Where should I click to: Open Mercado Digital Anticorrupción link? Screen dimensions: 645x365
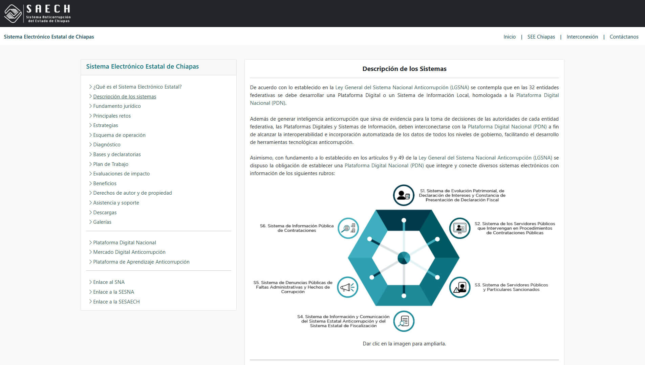click(x=129, y=252)
